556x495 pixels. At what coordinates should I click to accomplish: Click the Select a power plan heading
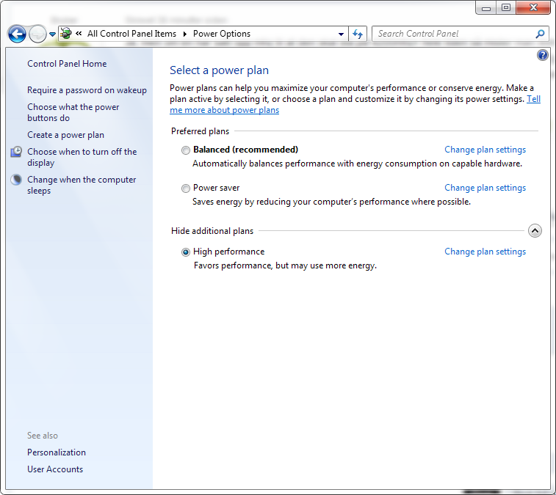point(219,70)
